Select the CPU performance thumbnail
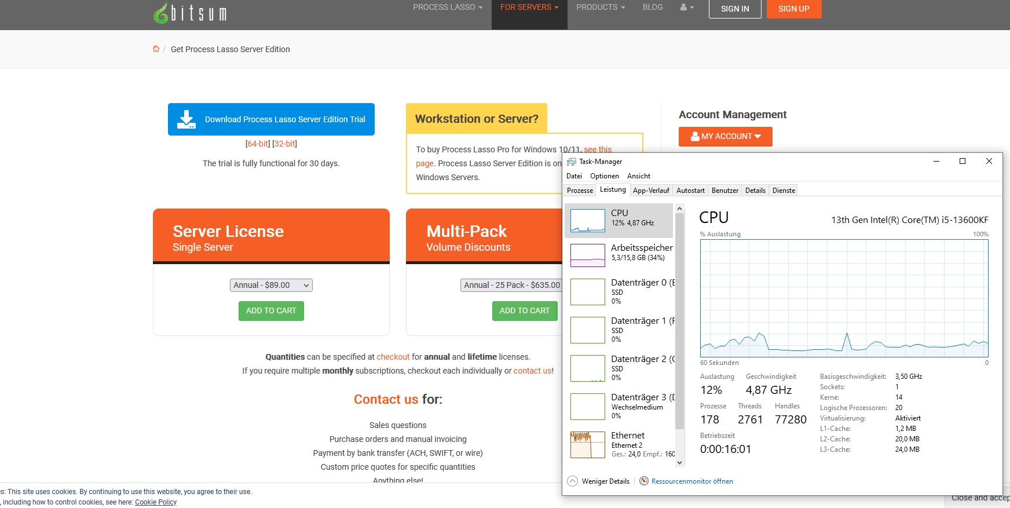Viewport: 1010px width, 508px height. pos(588,221)
